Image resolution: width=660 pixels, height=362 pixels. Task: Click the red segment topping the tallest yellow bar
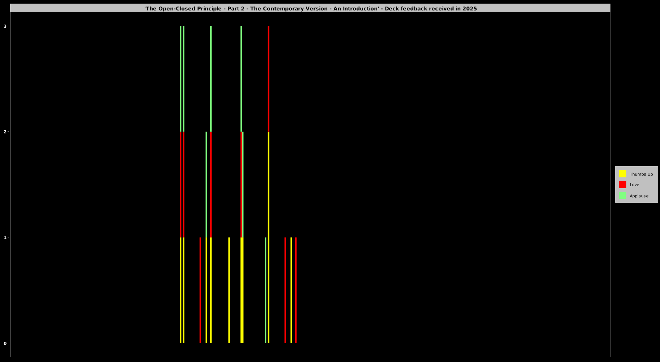coord(268,79)
